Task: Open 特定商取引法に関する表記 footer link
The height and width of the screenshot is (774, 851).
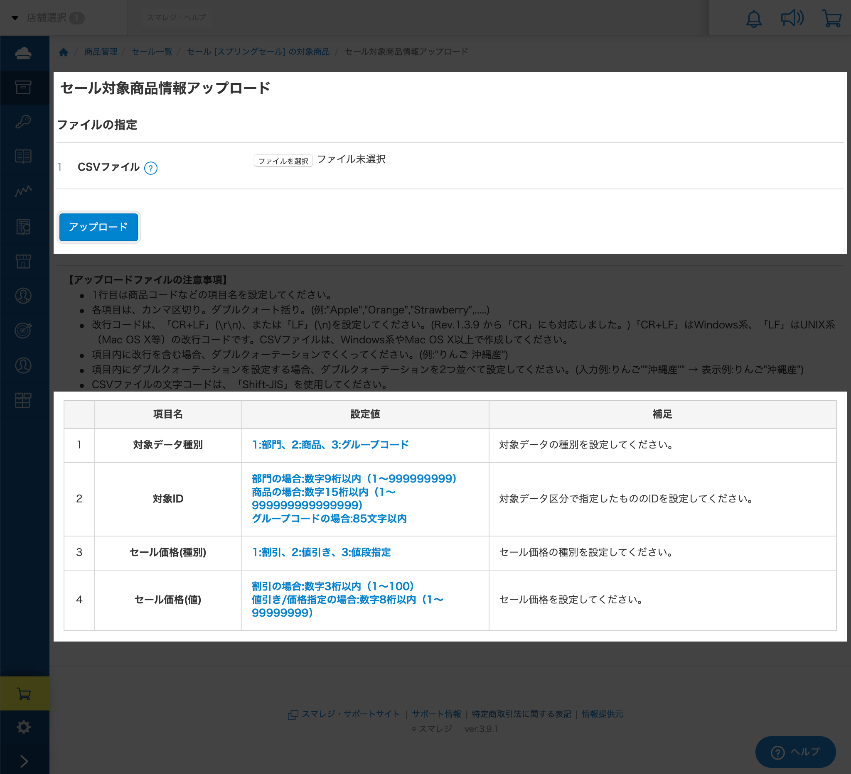Action: 521,714
